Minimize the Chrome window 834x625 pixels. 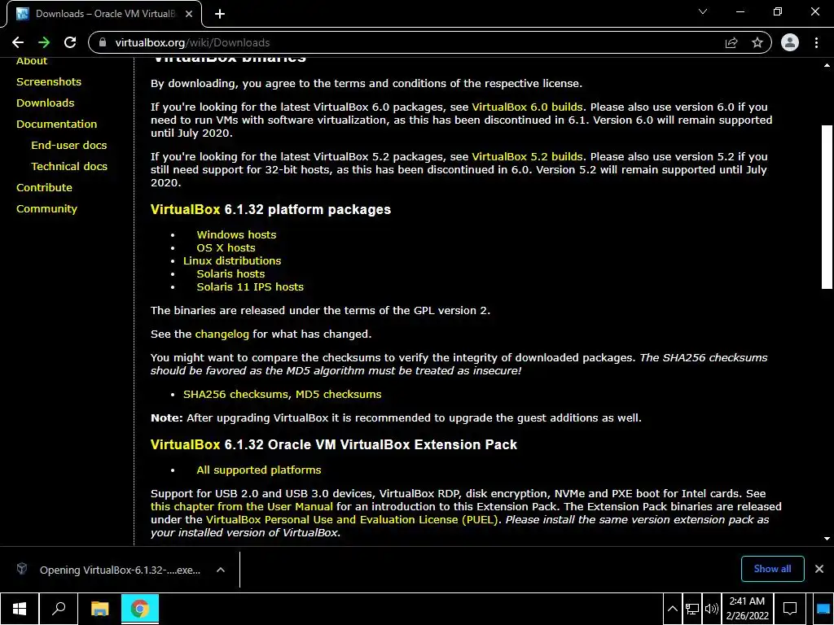point(740,11)
